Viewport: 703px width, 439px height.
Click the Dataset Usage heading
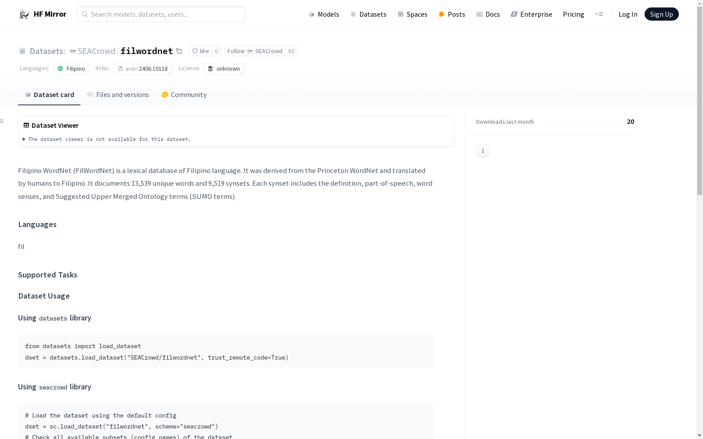(x=44, y=296)
